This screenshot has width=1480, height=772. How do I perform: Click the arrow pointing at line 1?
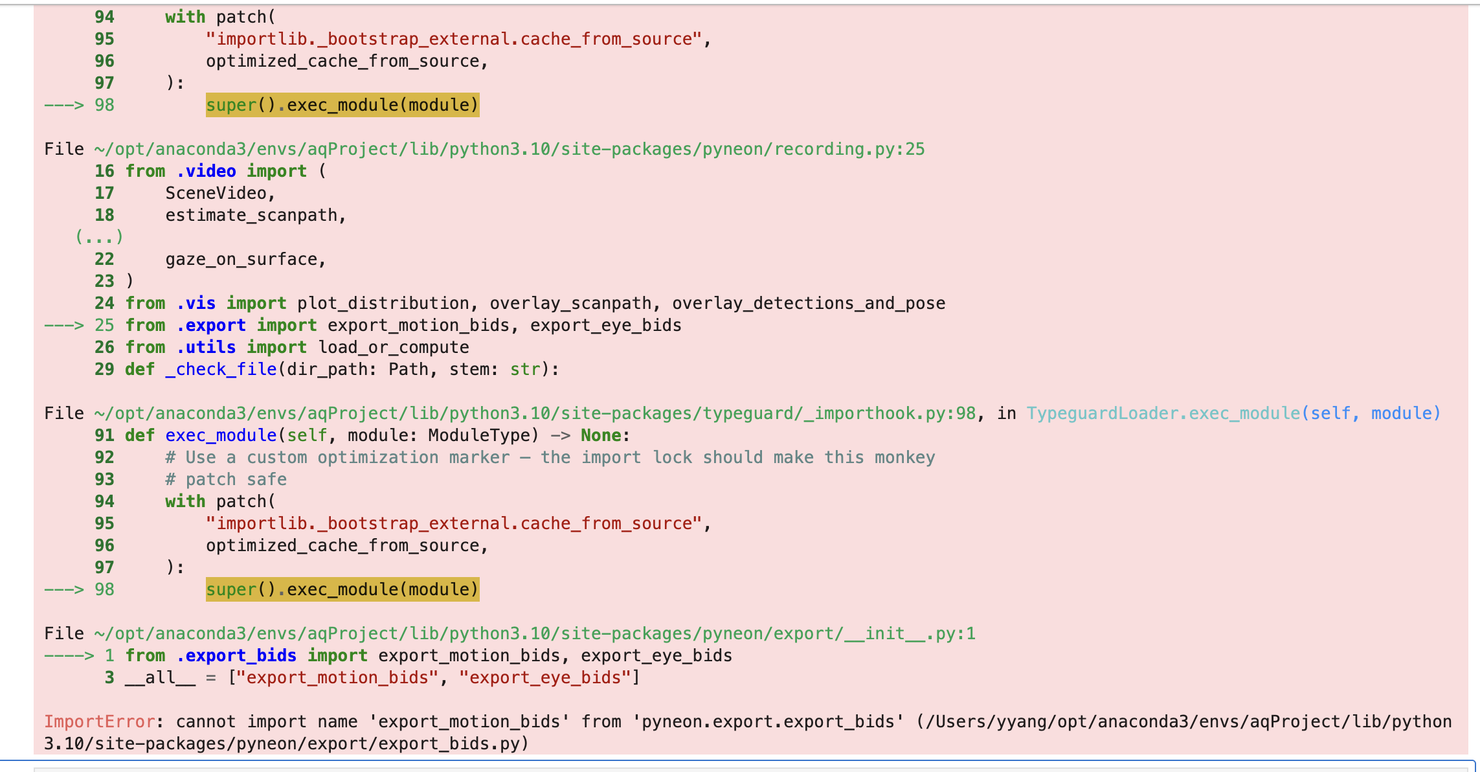69,655
